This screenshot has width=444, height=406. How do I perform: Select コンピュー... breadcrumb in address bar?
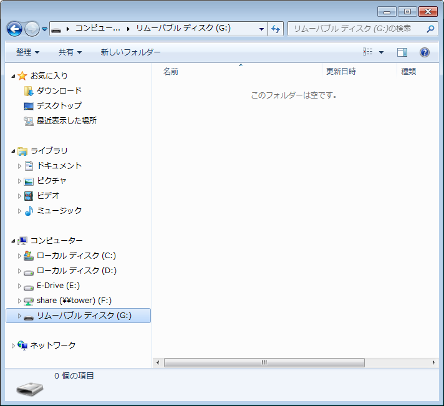98,29
